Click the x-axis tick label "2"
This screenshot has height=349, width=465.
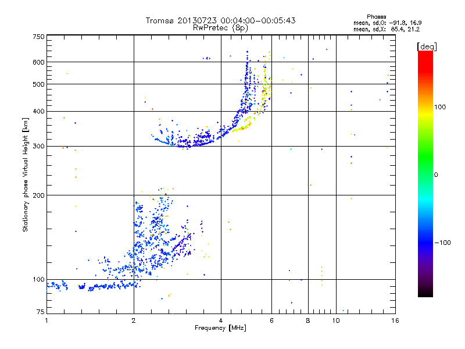pyautogui.click(x=134, y=320)
